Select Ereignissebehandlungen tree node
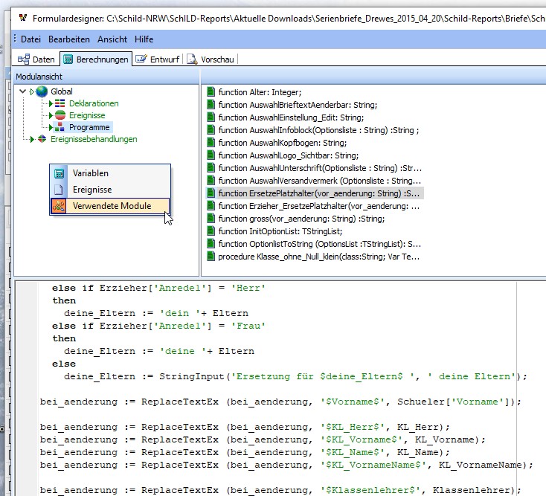Image resolution: width=546 pixels, height=496 pixels. pyautogui.click(x=94, y=139)
